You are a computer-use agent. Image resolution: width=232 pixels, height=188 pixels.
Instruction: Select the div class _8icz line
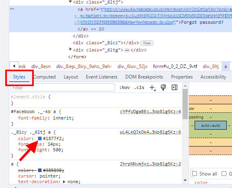[106, 43]
